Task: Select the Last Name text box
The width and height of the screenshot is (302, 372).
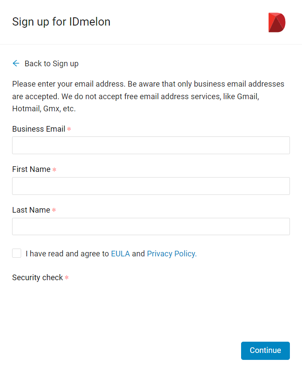Action: tap(151, 226)
